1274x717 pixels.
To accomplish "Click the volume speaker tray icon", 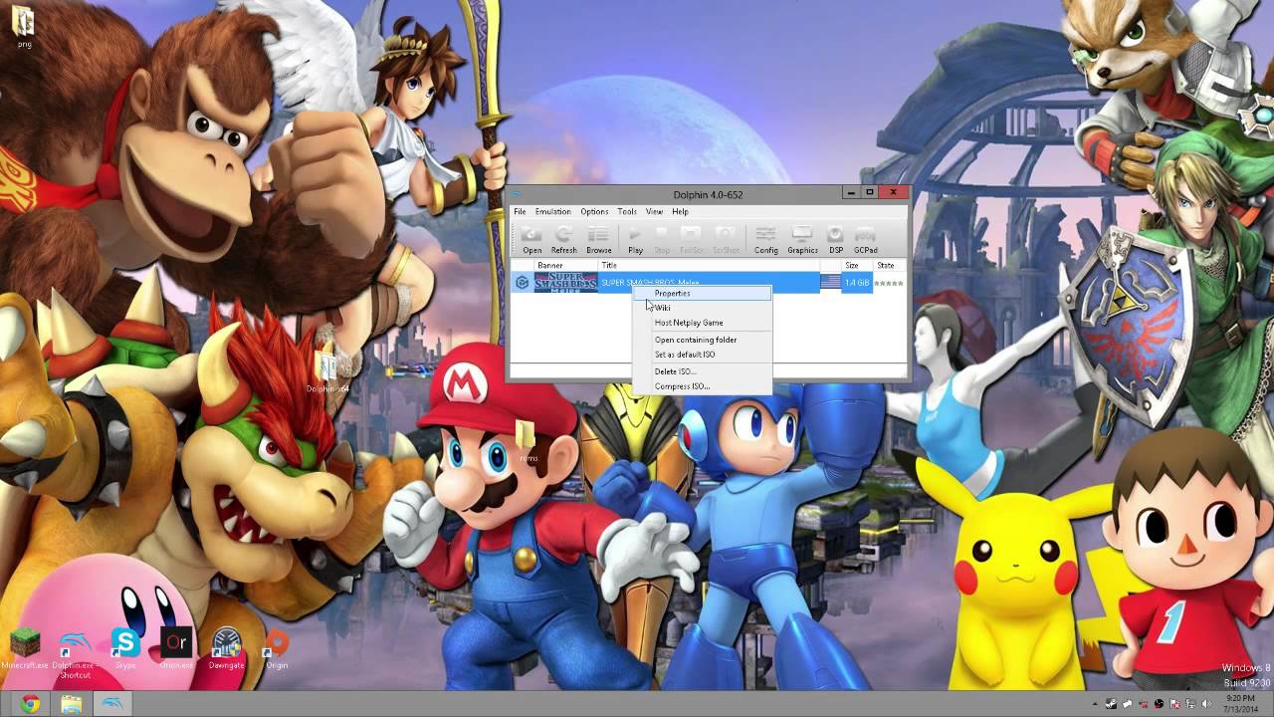I will [1205, 705].
